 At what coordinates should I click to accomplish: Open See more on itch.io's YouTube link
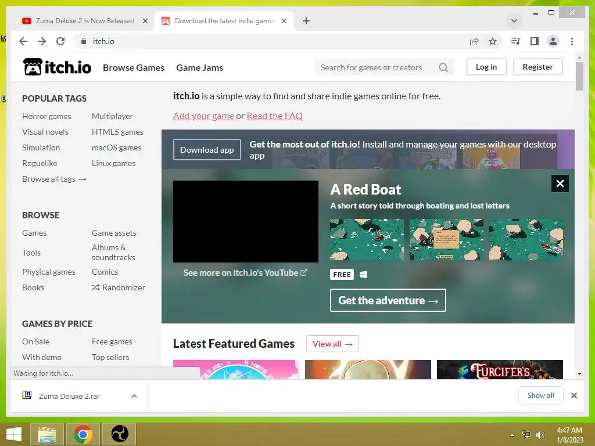[x=245, y=273]
